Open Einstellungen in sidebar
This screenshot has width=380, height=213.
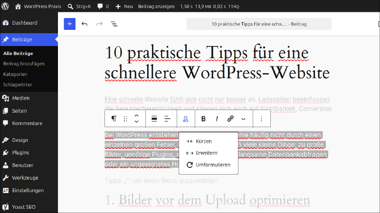29,190
